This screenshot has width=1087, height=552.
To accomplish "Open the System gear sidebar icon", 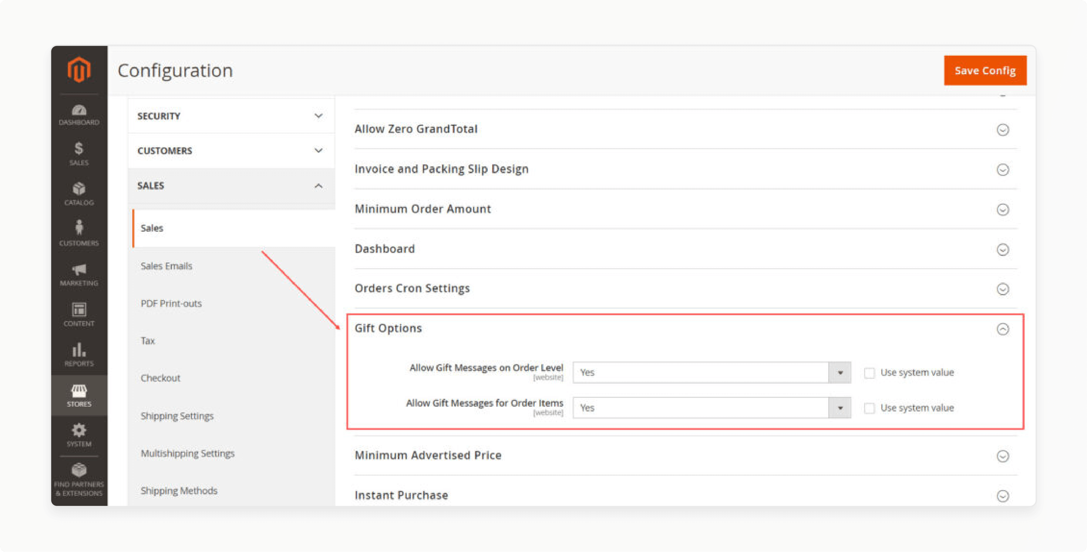I will tap(79, 435).
